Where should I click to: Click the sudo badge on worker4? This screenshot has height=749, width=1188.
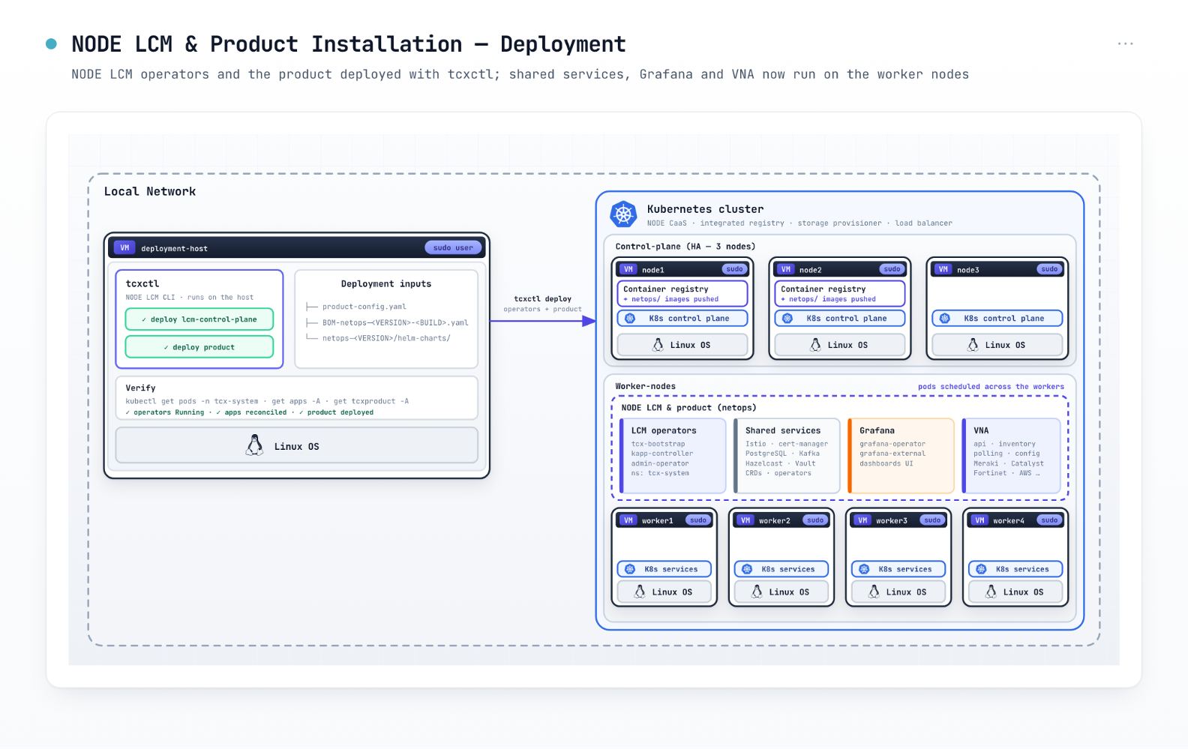[1049, 520]
